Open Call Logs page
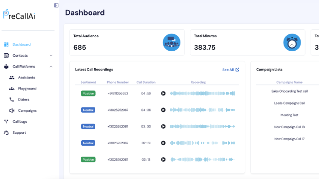Screen dimensions: 319x179 [x=20, y=121]
